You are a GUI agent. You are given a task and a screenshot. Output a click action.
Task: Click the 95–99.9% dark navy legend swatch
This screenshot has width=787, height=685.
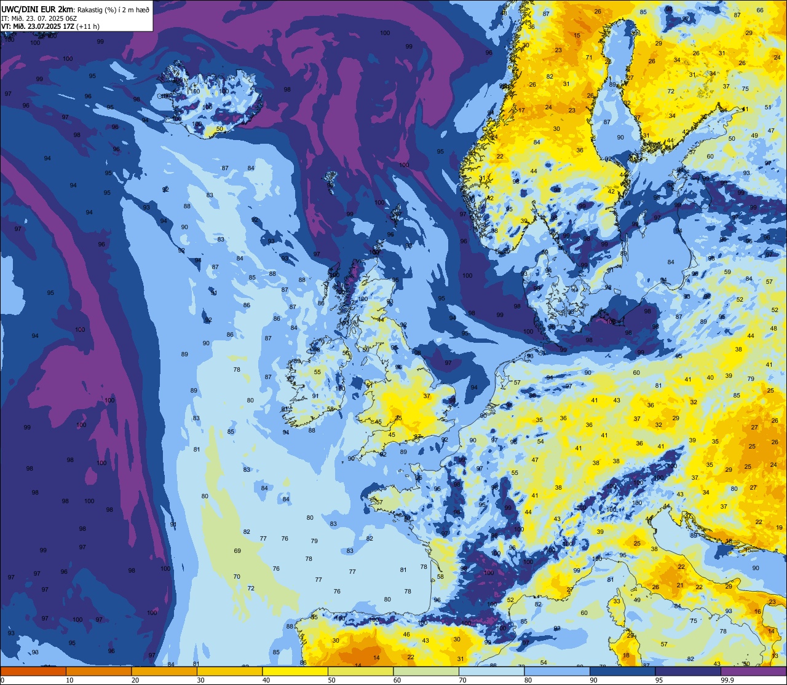[688, 671]
